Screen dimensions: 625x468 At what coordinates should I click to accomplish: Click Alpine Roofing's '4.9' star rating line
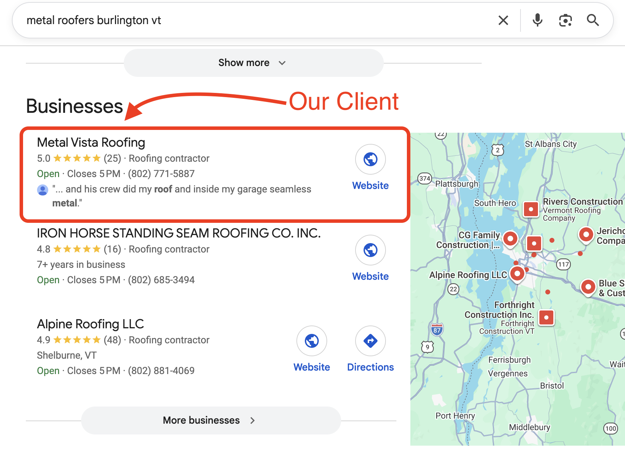point(123,340)
